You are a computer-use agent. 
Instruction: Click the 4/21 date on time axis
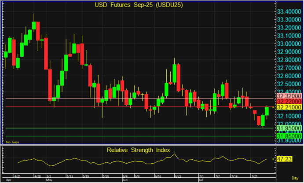click(17, 176)
